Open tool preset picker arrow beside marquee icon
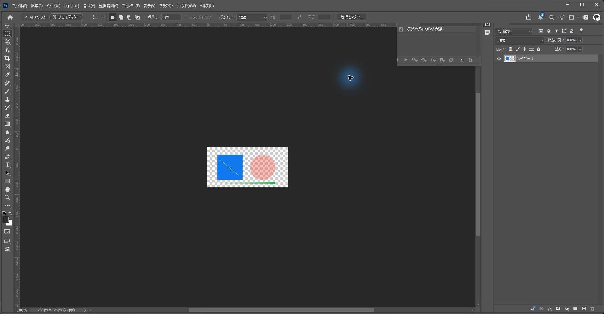604x314 pixels. click(102, 17)
